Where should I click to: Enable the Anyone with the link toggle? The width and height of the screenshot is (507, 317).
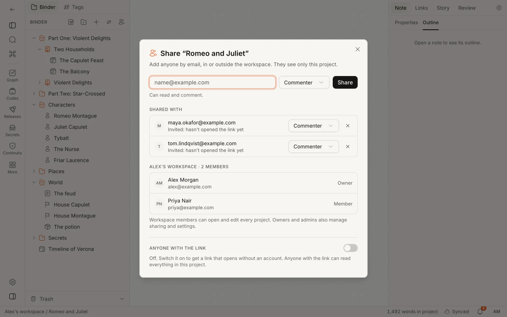tap(350, 248)
